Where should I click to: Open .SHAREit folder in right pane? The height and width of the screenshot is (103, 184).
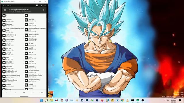coord(35,62)
